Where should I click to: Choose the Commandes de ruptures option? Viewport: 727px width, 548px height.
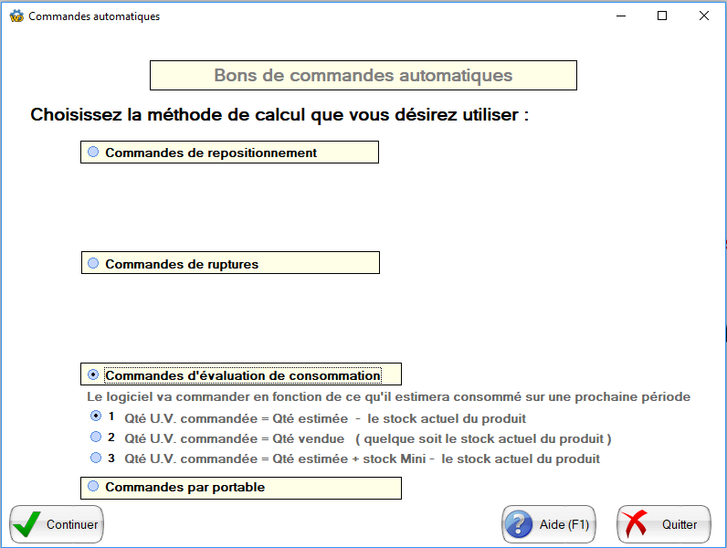tap(93, 263)
